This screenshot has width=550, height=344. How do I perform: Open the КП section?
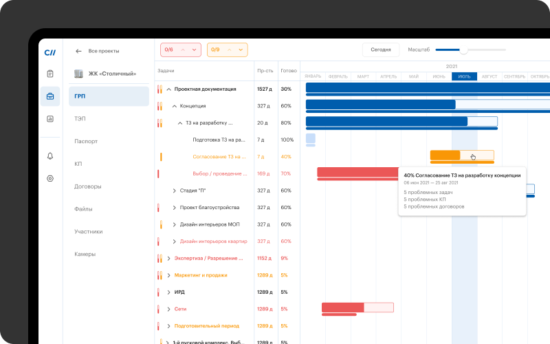click(78, 164)
